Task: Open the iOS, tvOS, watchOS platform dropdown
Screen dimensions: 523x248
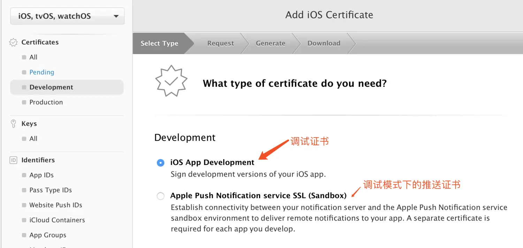Action: pyautogui.click(x=67, y=16)
